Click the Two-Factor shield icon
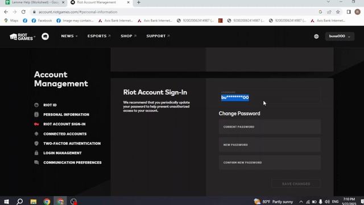The height and width of the screenshot is (205, 364). click(36, 143)
